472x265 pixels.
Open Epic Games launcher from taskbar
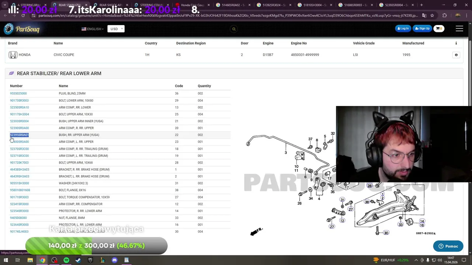[x=90, y=260]
